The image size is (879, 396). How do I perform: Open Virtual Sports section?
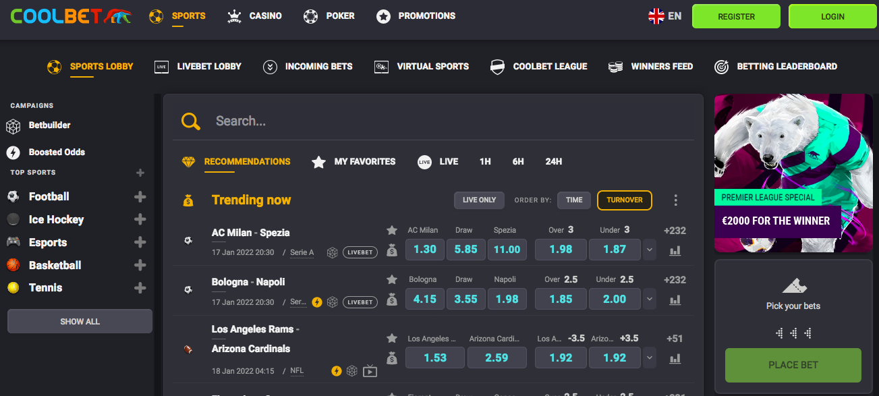(422, 66)
